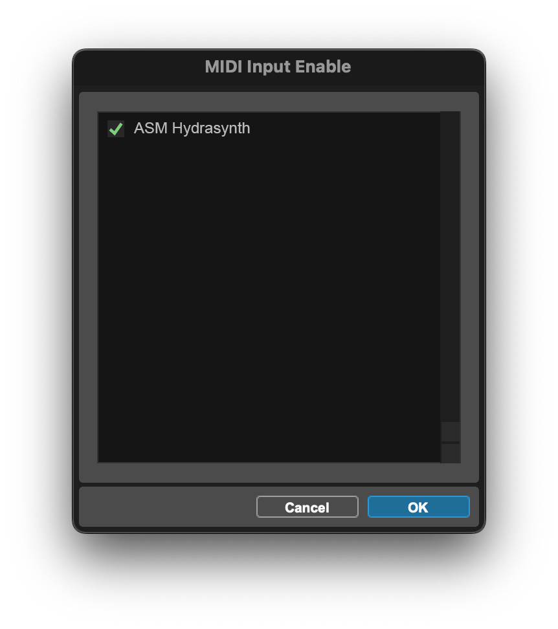The height and width of the screenshot is (629, 558).
Task: Click the vertical scrollbar track
Action: pos(451,267)
